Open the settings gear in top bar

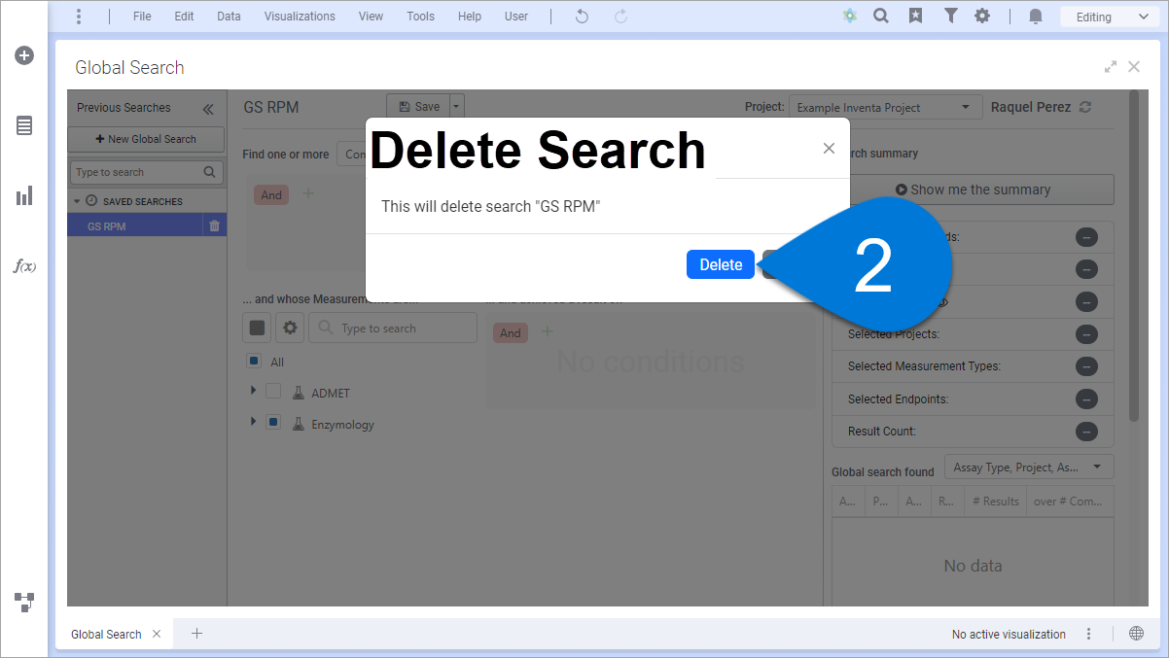pos(982,17)
